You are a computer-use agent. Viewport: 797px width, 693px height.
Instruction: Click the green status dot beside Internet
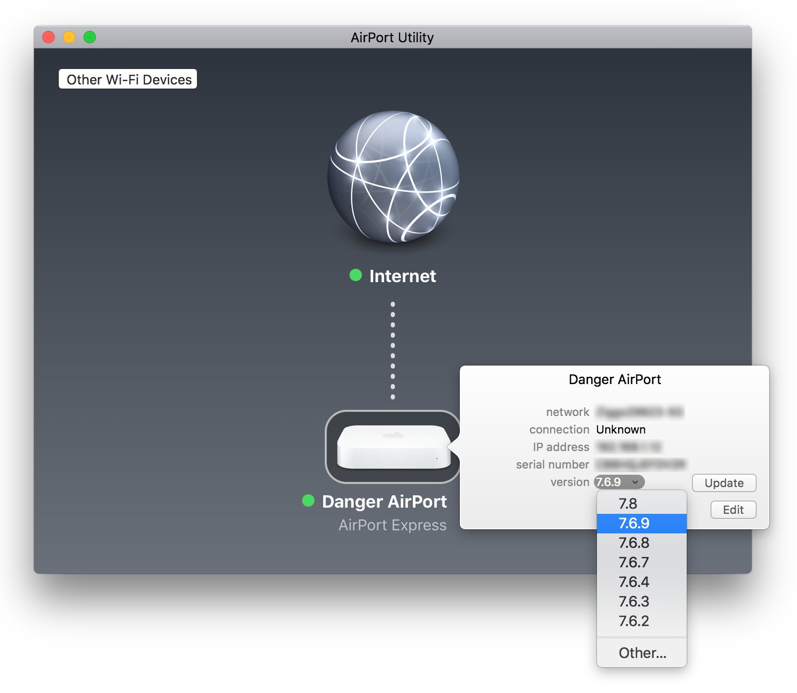(356, 275)
